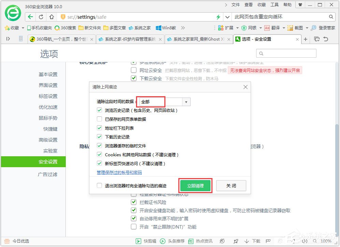Open 360搜索 search
Image resolution: width=340 pixels, height=247 pixels.
[x=66, y=28]
